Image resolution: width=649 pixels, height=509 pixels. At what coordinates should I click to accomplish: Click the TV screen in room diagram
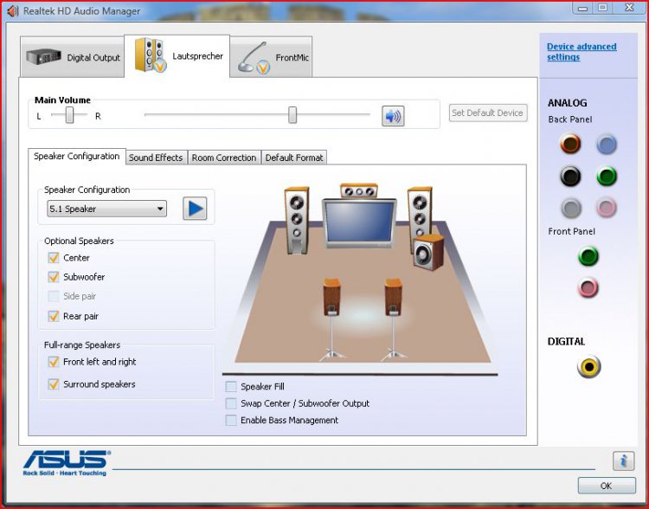pos(359,222)
